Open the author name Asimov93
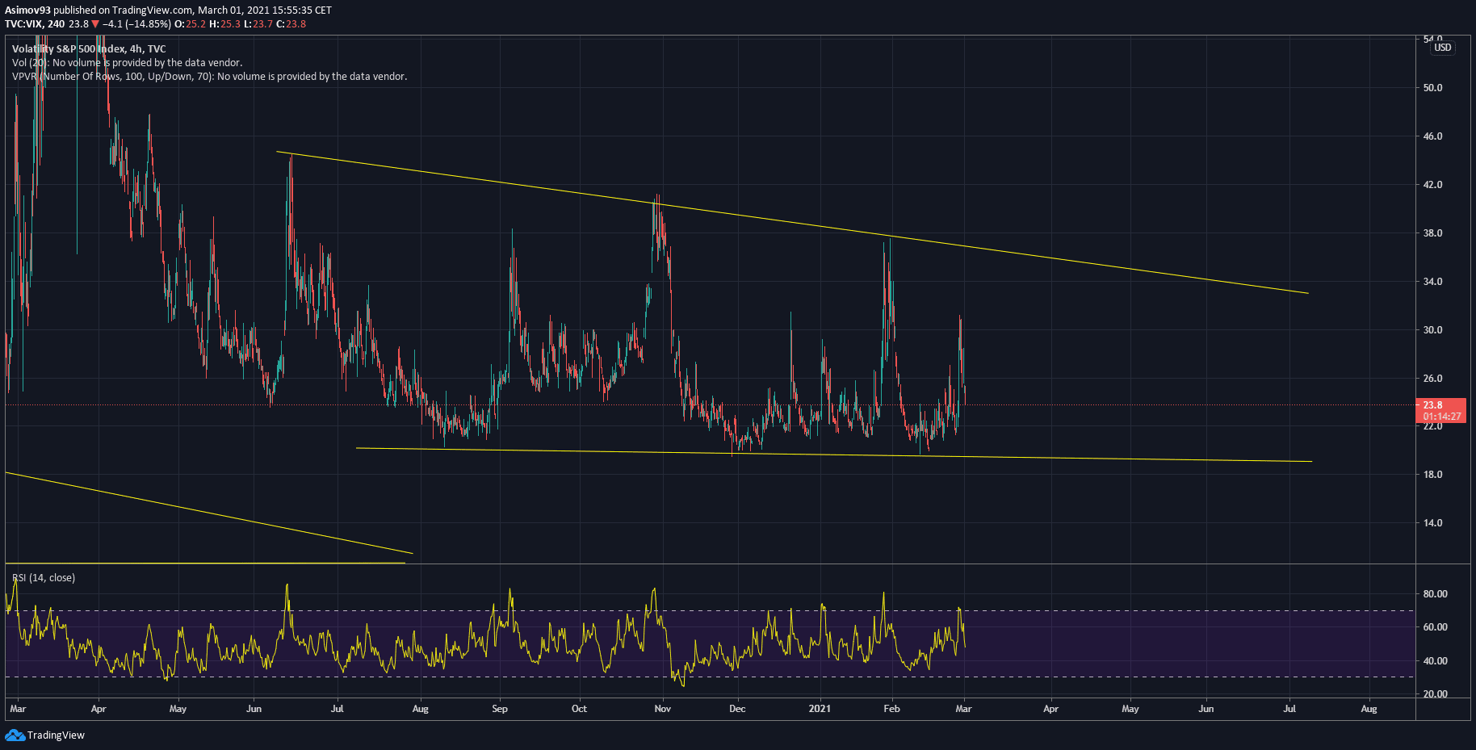 (x=27, y=10)
